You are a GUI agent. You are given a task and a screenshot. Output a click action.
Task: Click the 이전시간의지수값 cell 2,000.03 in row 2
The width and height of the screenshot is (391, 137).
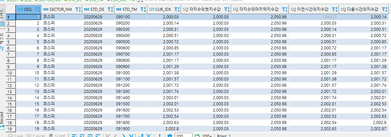pyautogui.click(x=313, y=23)
